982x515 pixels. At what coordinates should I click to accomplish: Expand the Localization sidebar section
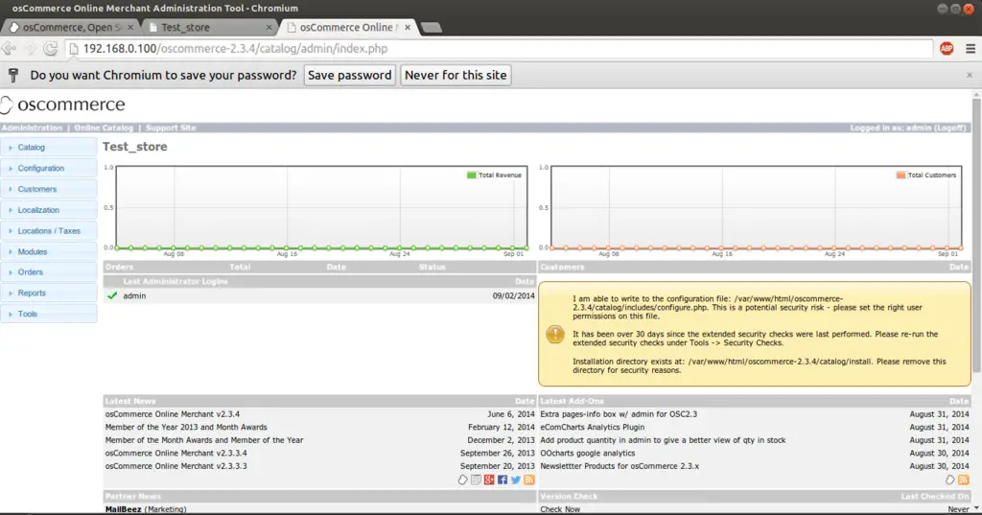pyautogui.click(x=49, y=210)
